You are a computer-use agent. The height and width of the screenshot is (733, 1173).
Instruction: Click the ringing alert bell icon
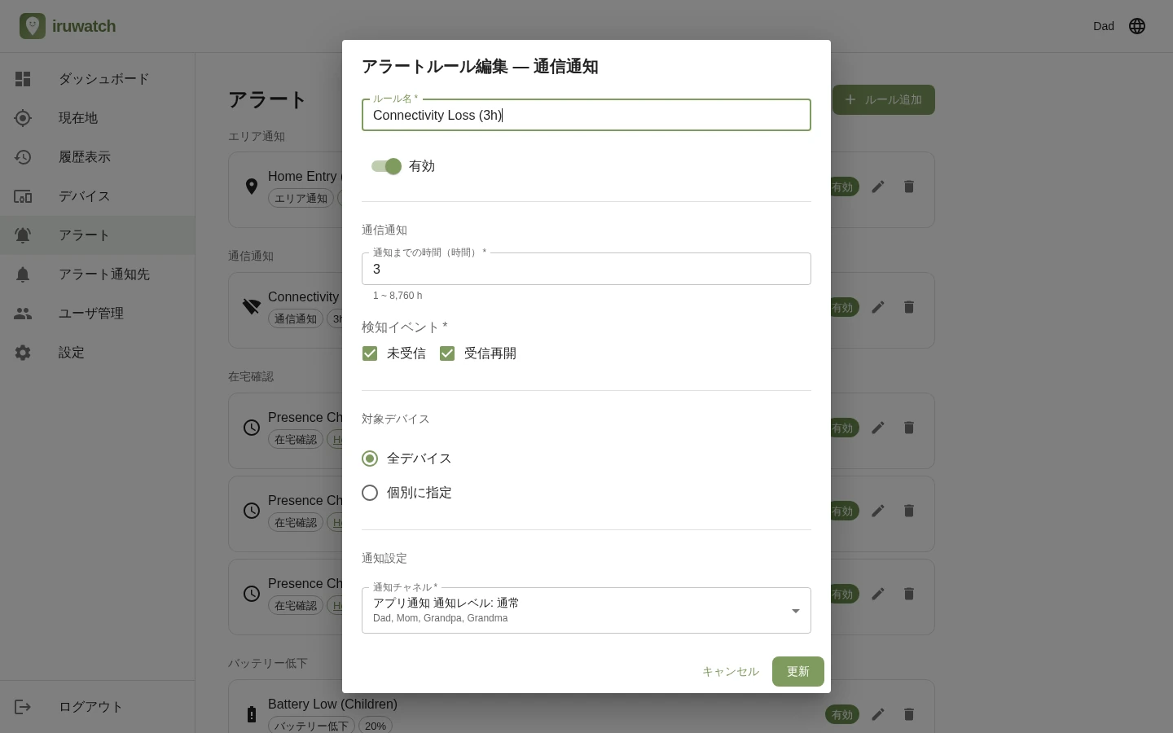coord(23,235)
